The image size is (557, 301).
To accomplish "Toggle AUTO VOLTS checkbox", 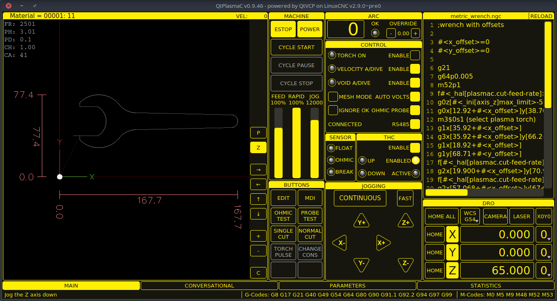I will coord(415,97).
